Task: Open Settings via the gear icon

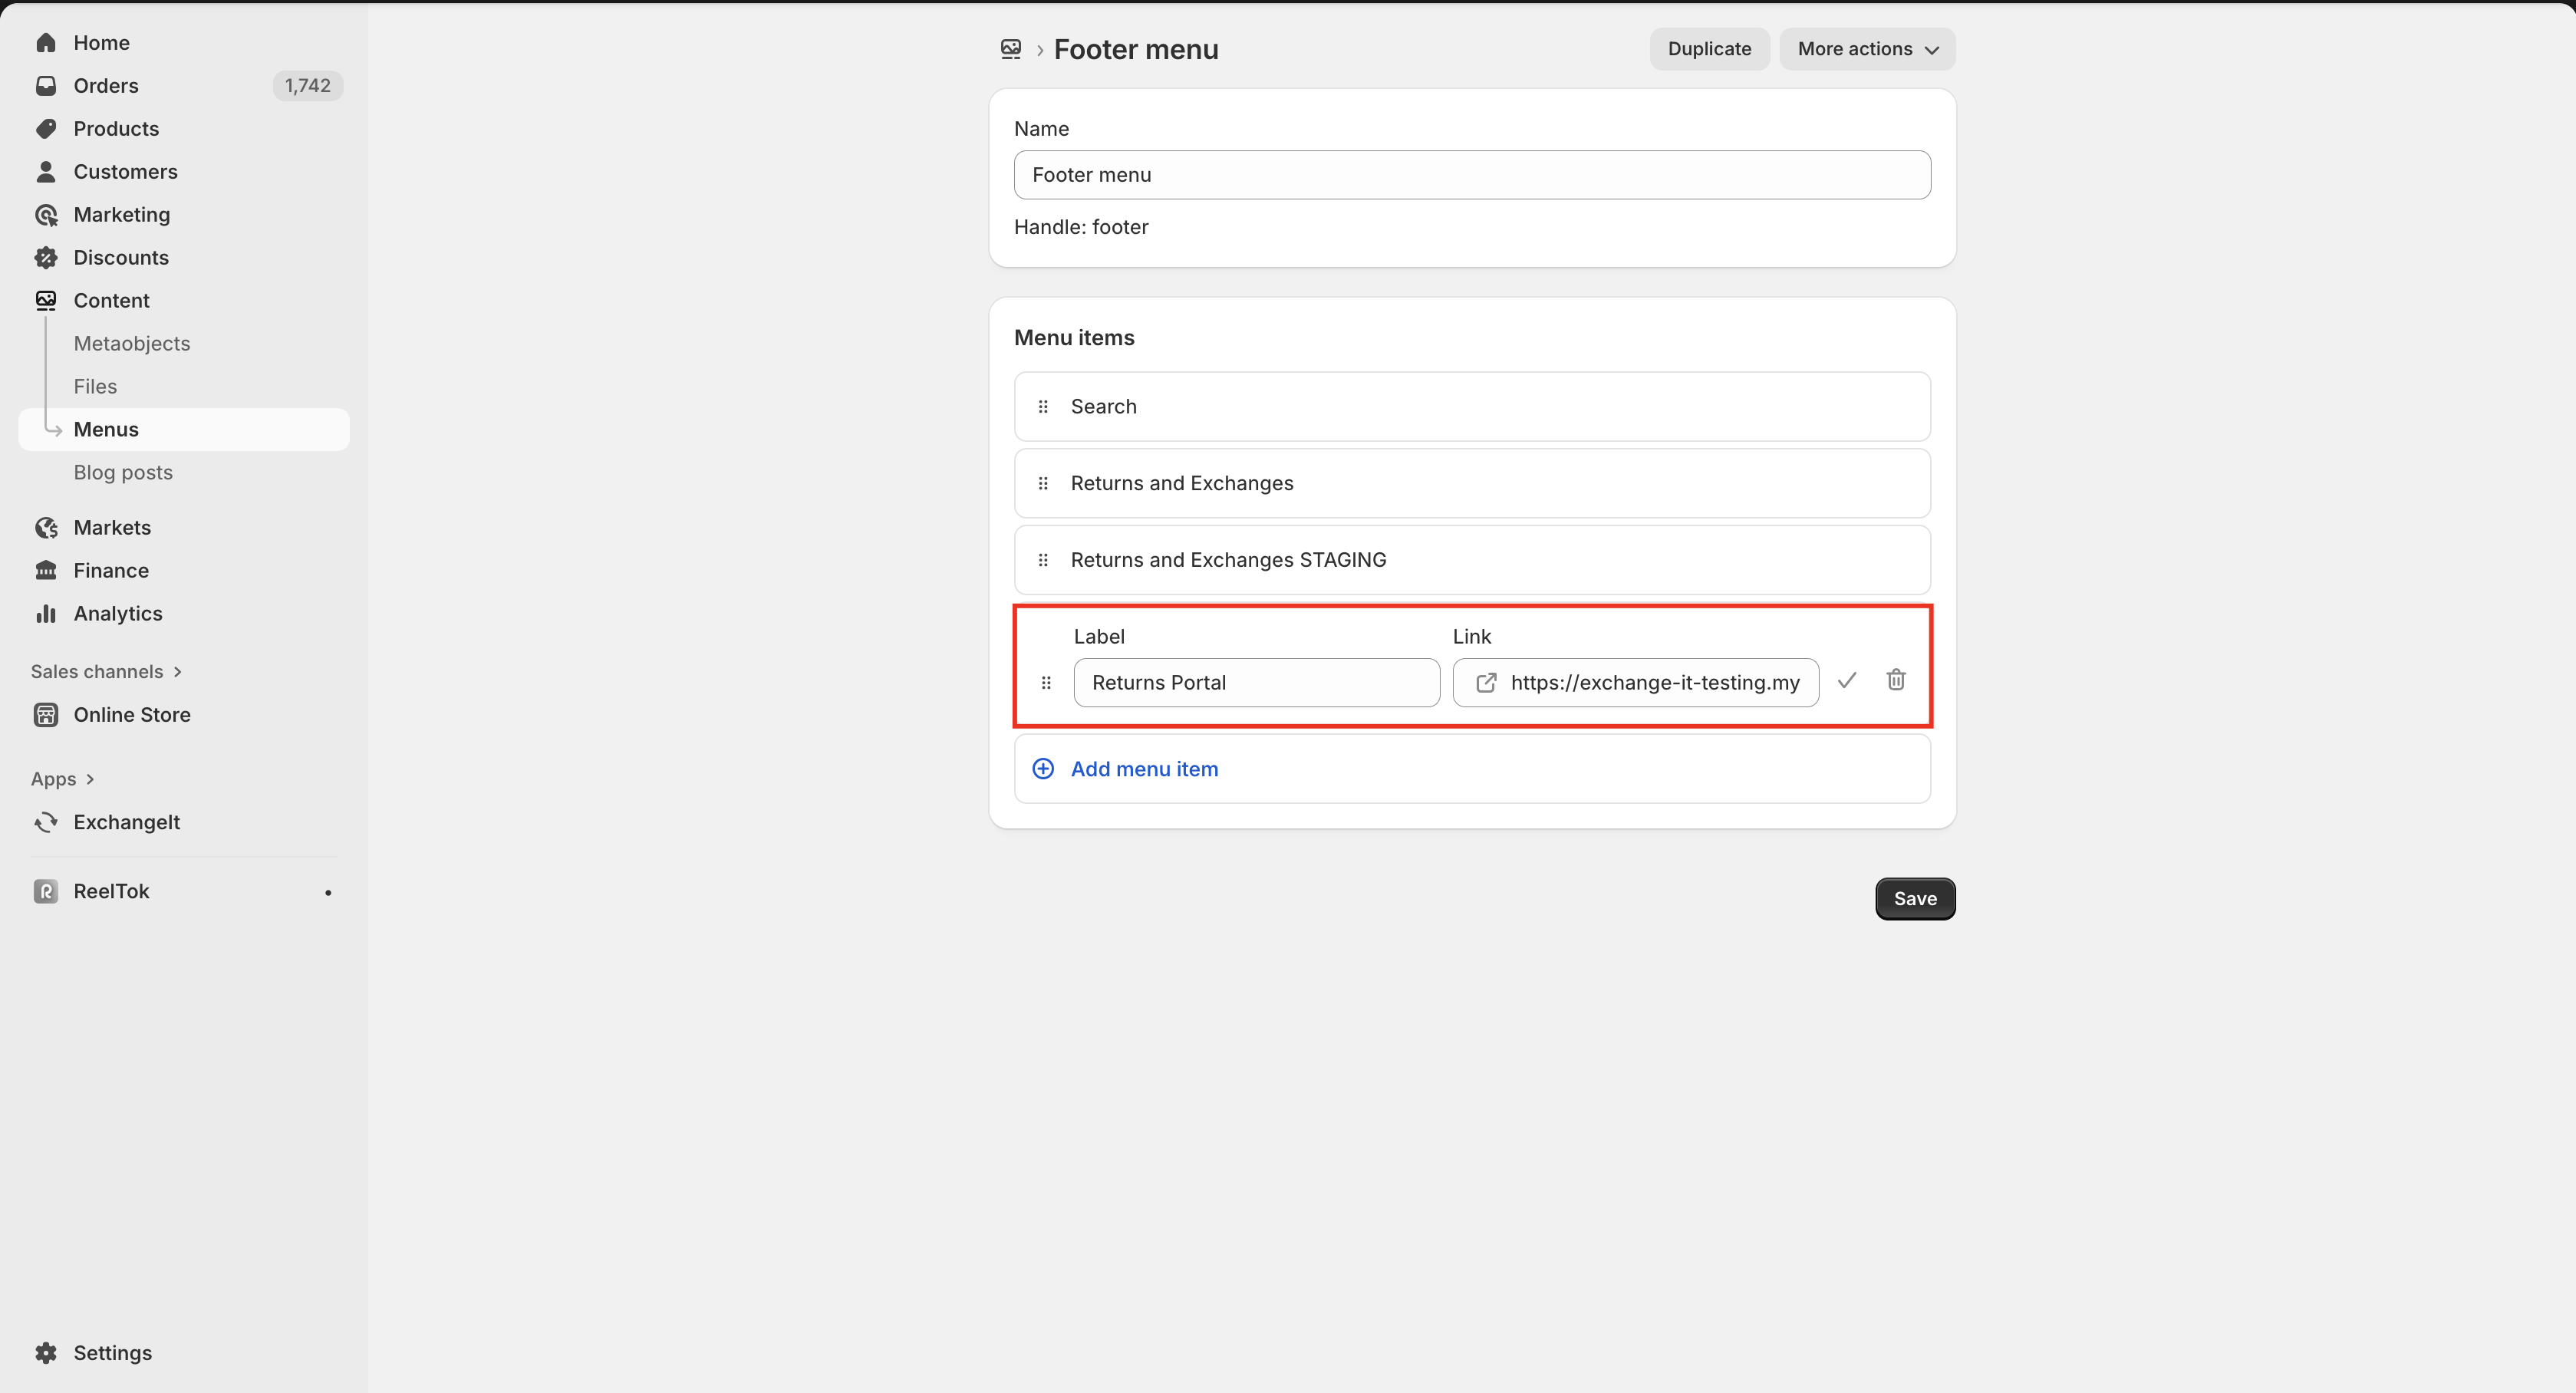Action: (x=46, y=1352)
